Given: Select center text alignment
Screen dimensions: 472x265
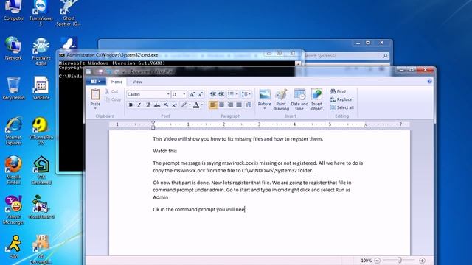Looking at the screenshot, I should (x=221, y=105).
